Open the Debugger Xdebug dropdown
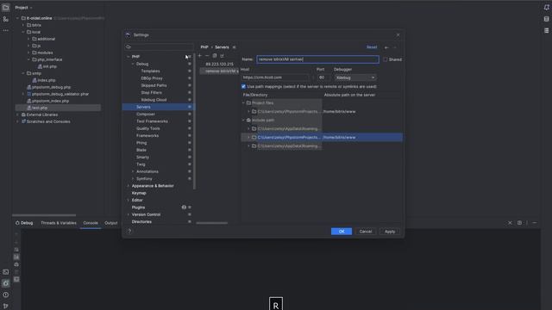Viewport: 552px width, 310px height. tap(355, 77)
